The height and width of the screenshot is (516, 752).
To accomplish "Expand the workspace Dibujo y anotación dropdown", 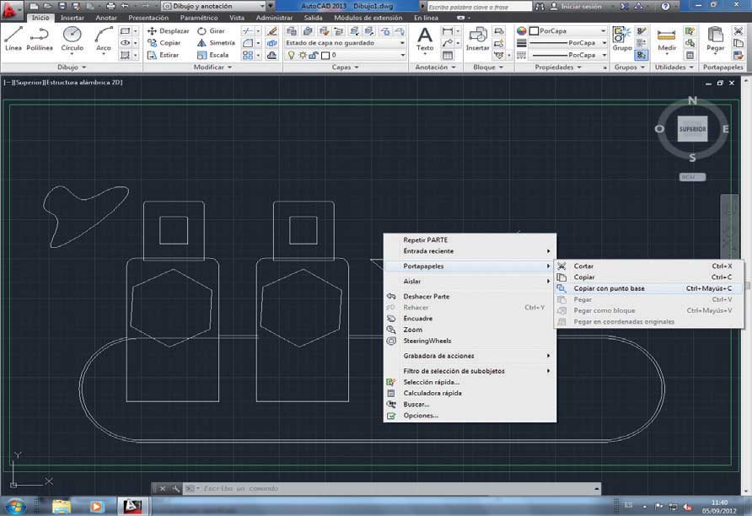I will (x=214, y=6).
